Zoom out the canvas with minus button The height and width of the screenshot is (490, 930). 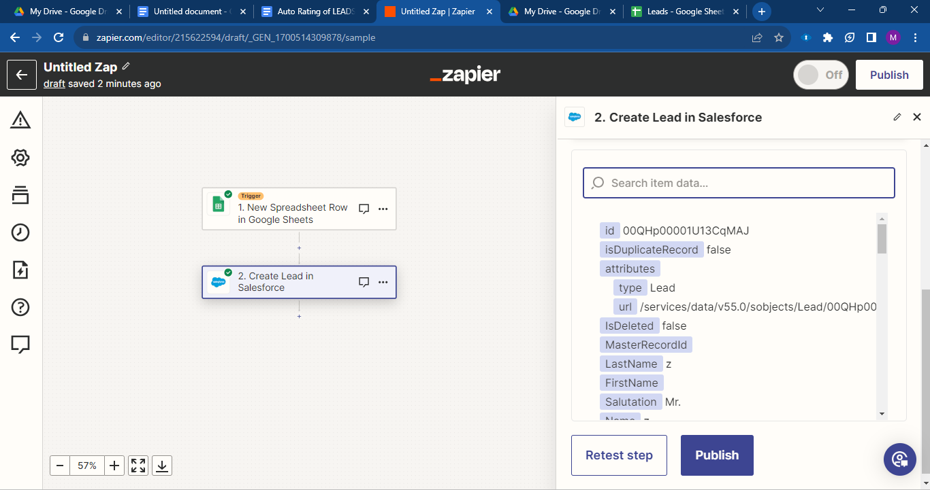(x=60, y=466)
